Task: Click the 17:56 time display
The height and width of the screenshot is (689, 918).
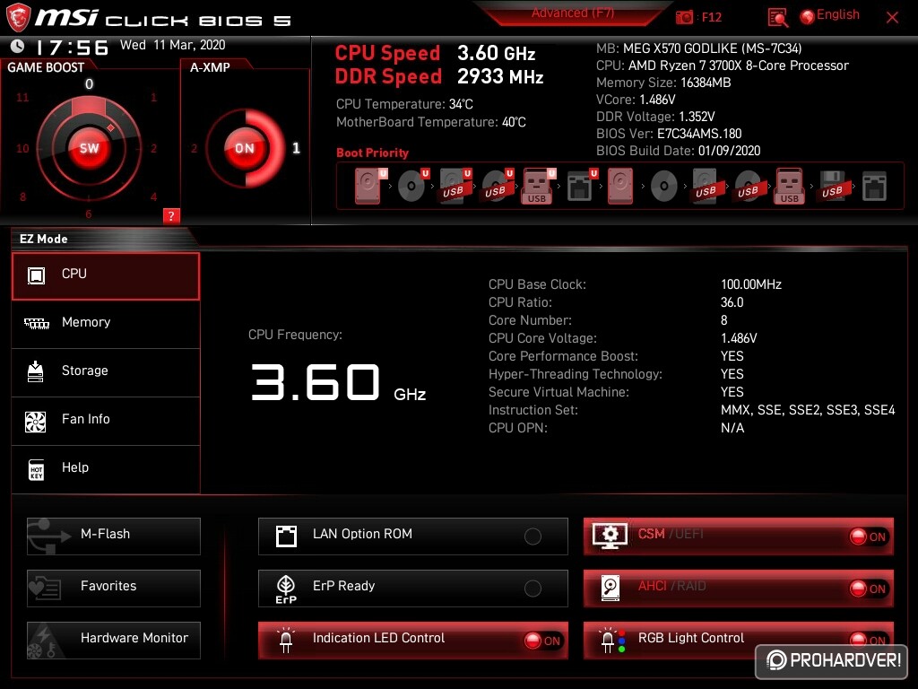Action: (x=72, y=47)
